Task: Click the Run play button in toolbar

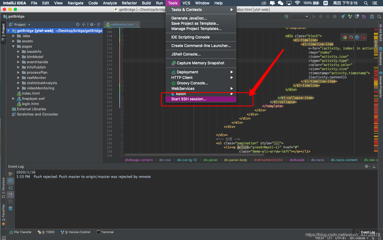Action: [314, 16]
